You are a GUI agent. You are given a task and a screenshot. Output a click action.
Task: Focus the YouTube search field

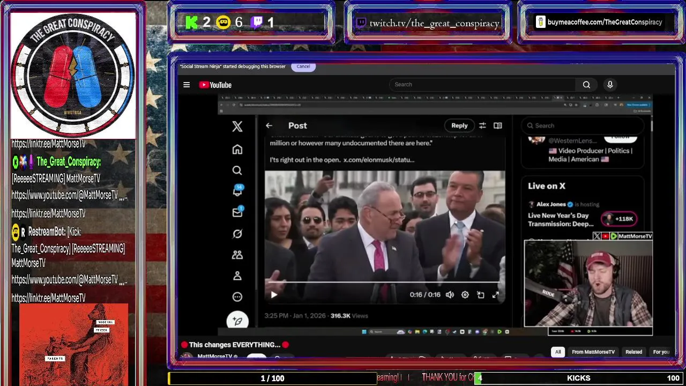click(x=482, y=85)
